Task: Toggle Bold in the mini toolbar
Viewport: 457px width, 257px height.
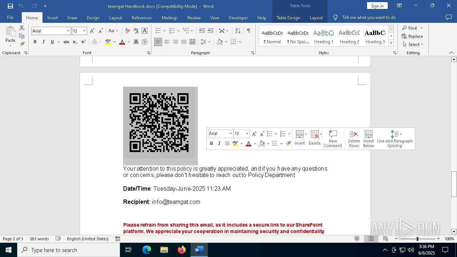Action: (x=211, y=143)
